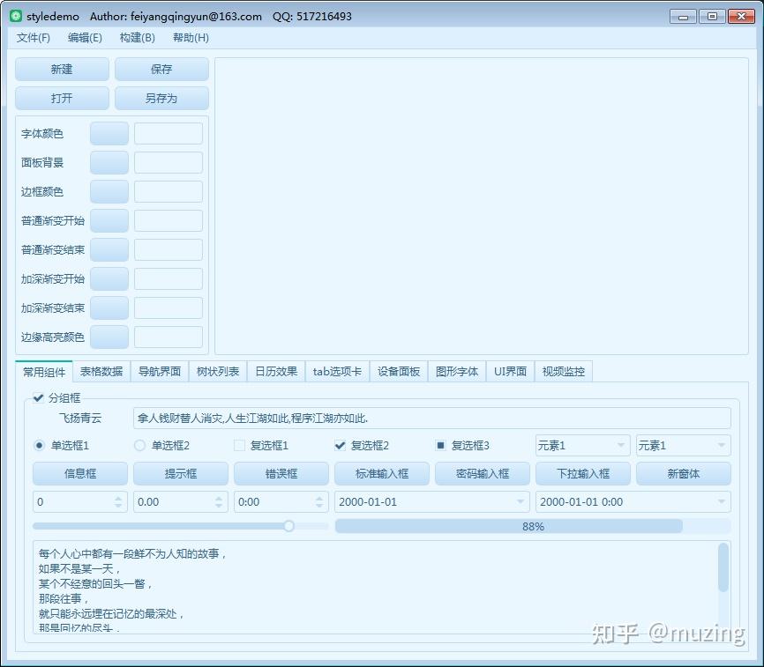Open the 帮助(H) menu
The height and width of the screenshot is (667, 764).
[x=190, y=38]
